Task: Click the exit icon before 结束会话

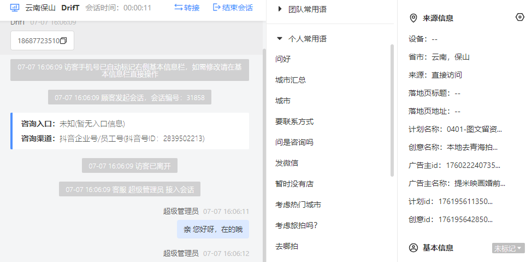Action: 217,8
